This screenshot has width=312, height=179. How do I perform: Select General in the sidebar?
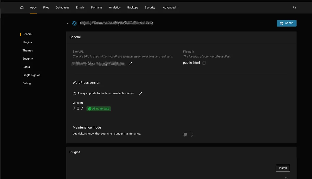(27, 34)
